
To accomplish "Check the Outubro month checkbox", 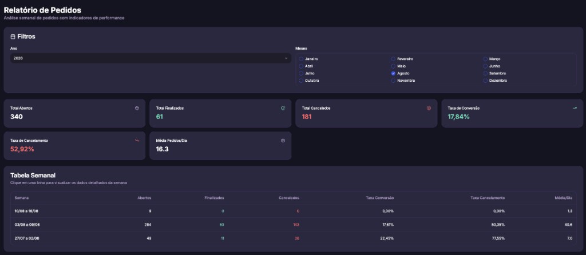I will pyautogui.click(x=301, y=80).
